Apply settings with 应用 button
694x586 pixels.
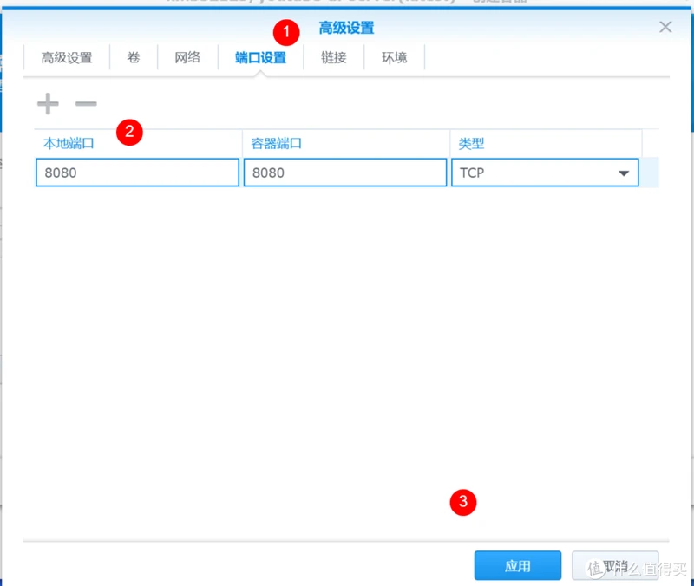tap(517, 565)
